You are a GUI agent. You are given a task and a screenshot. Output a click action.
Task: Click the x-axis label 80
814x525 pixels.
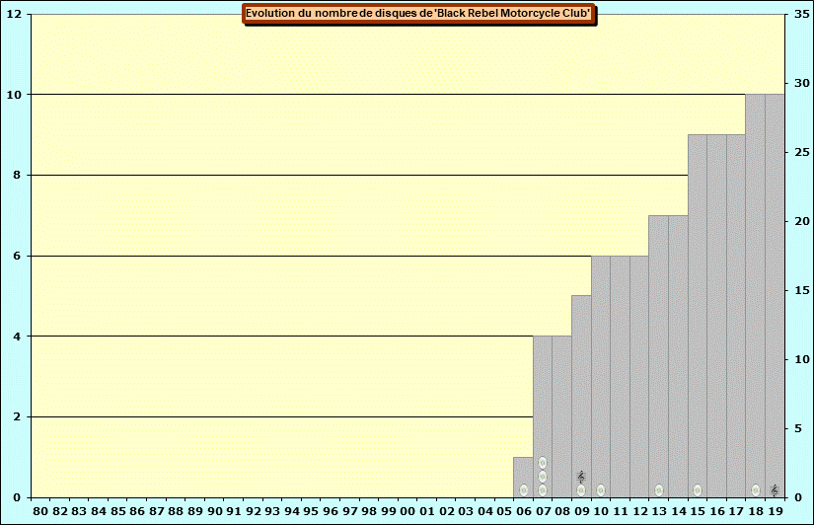pyautogui.click(x=40, y=511)
